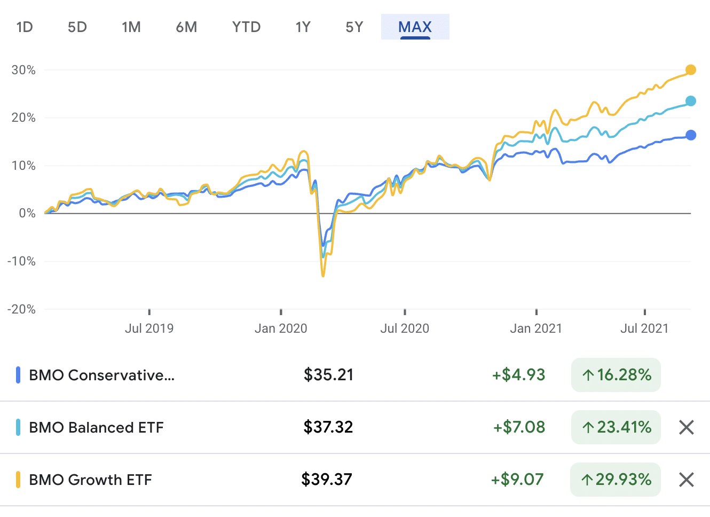Remove BMO Growth ETF from comparison

coord(686,480)
